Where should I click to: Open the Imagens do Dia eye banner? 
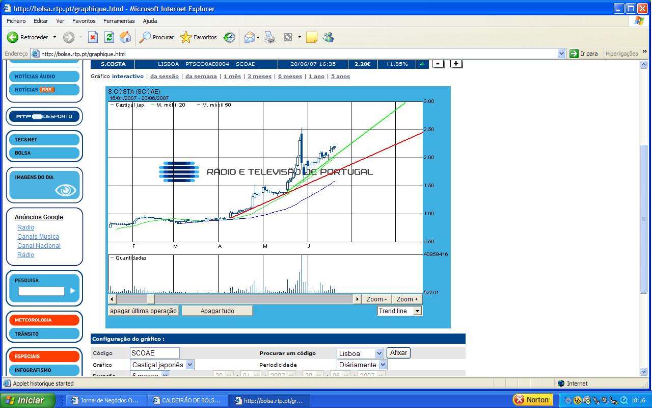pyautogui.click(x=44, y=185)
